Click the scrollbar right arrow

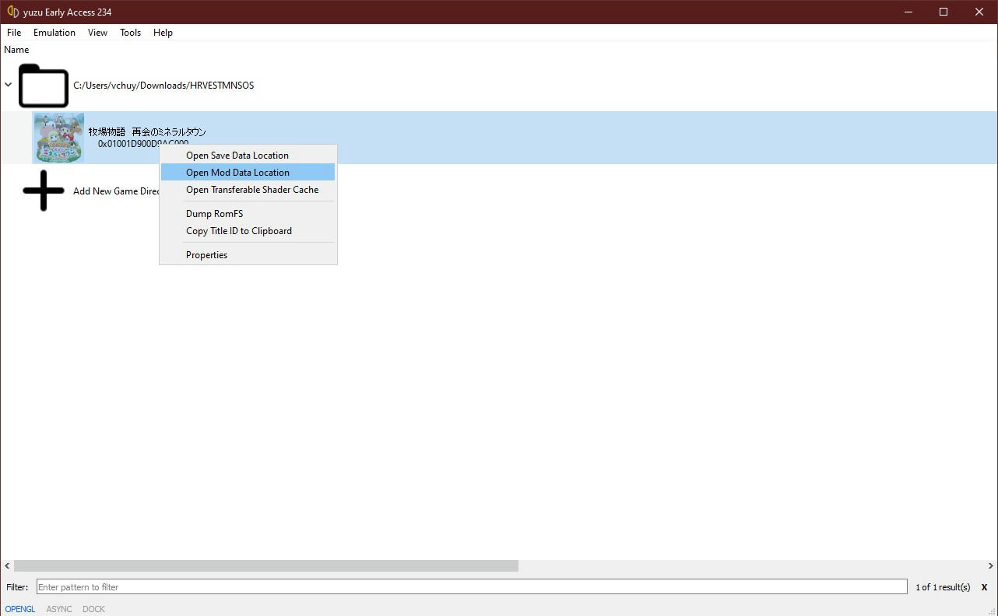[x=990, y=566]
